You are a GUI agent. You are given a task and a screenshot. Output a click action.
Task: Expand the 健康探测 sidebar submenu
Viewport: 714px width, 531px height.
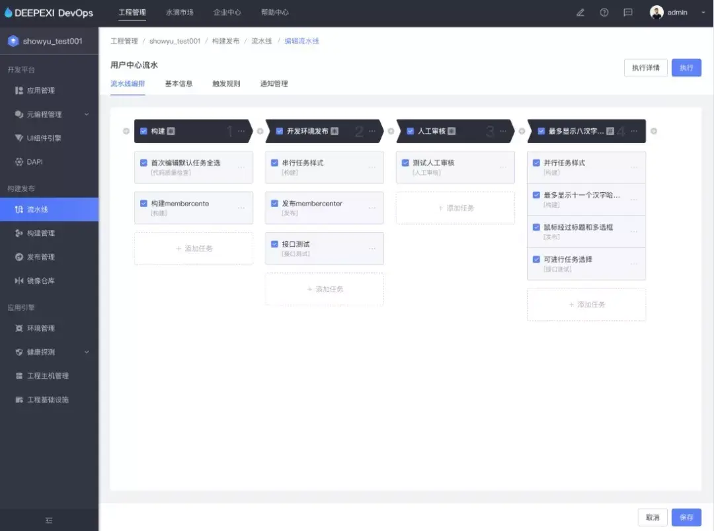click(87, 352)
